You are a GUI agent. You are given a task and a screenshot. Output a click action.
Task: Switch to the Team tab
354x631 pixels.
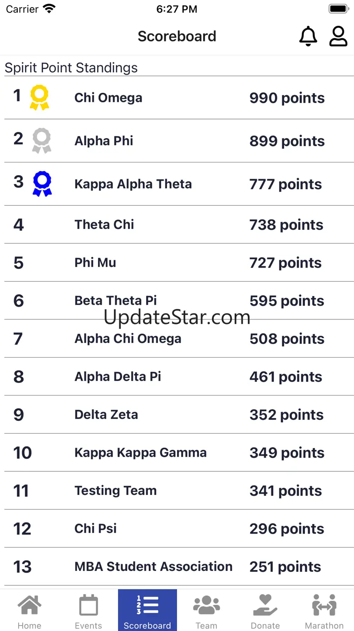[x=206, y=611]
